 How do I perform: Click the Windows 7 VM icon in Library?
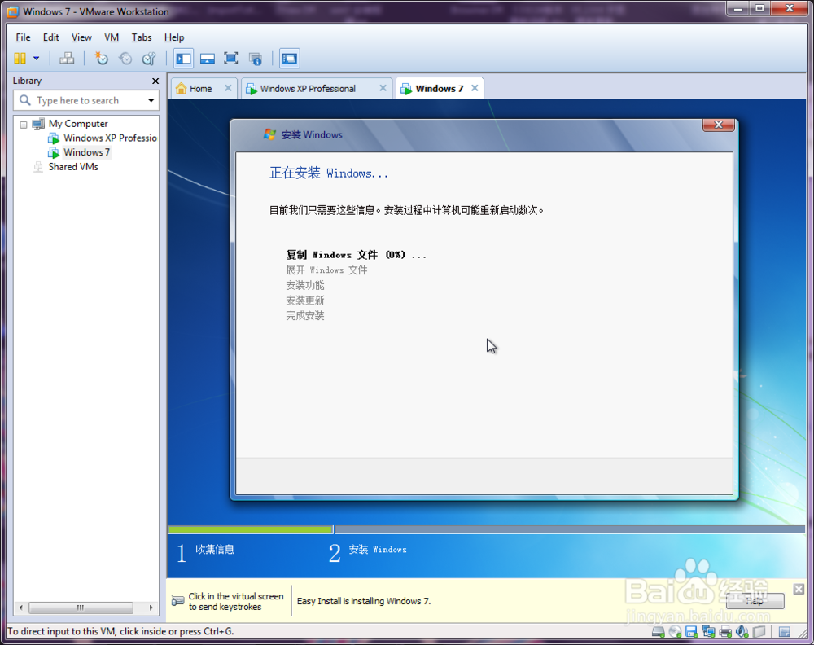[54, 152]
